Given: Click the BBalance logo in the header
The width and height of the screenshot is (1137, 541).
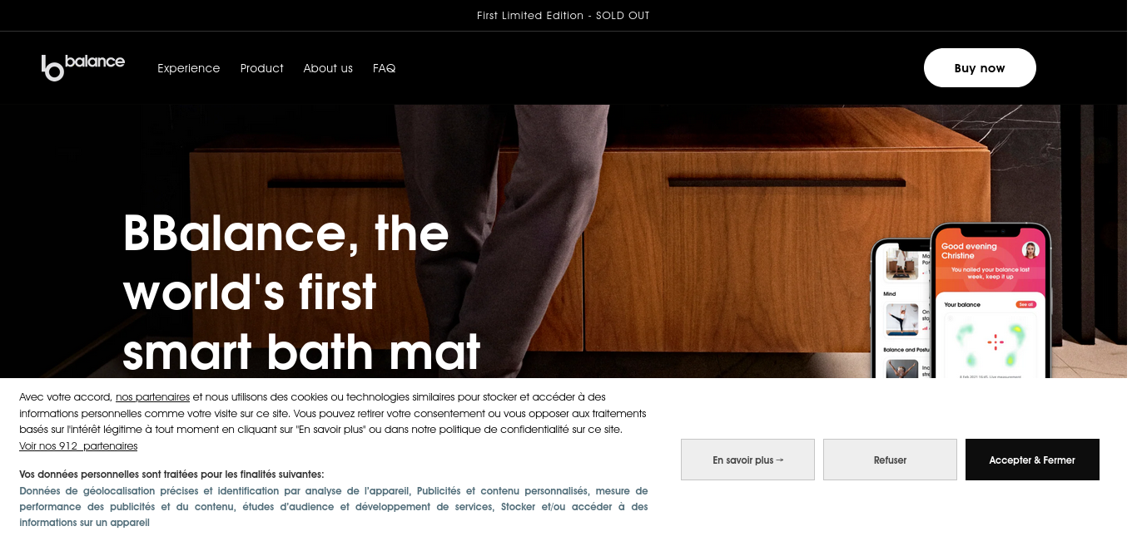Looking at the screenshot, I should (x=83, y=67).
